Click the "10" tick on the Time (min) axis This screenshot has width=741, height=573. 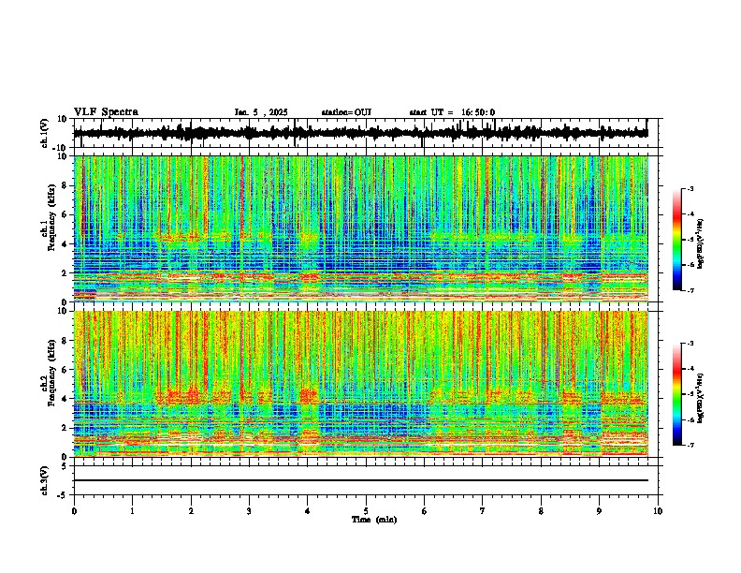[x=658, y=511]
